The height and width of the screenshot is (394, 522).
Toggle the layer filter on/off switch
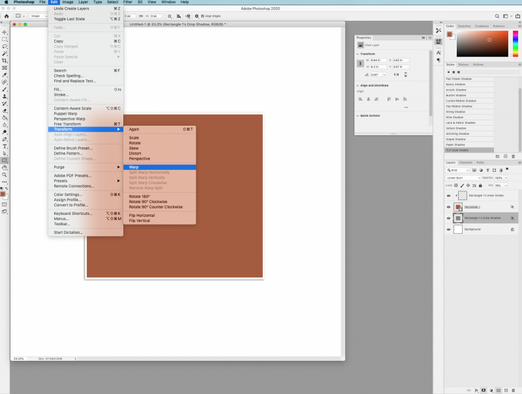pyautogui.click(x=507, y=169)
